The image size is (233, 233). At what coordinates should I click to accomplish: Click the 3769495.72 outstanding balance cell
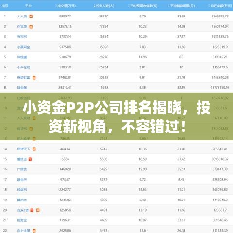pos(220,16)
